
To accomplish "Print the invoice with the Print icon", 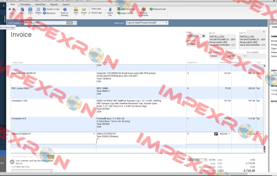I will [76, 11].
